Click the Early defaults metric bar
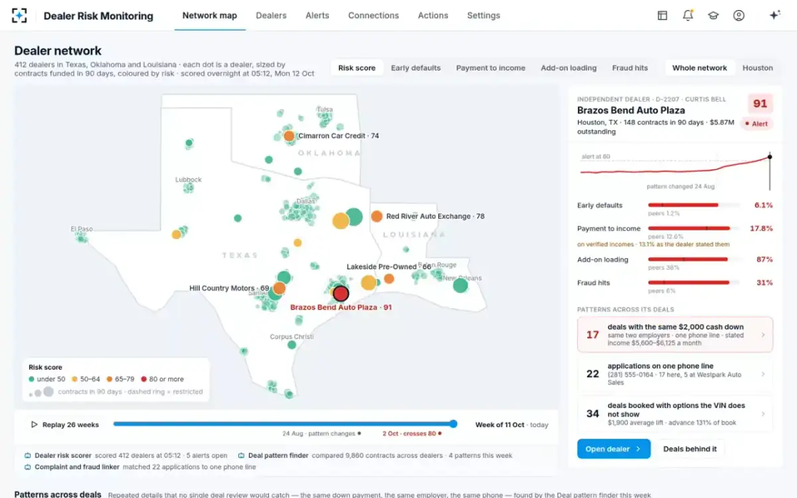The image size is (797, 498). click(x=694, y=205)
